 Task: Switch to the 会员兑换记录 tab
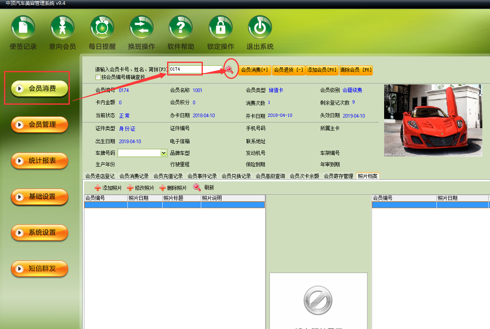tap(236, 176)
